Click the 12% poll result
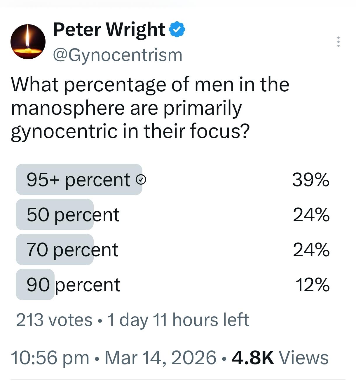The image size is (356, 384). (313, 285)
